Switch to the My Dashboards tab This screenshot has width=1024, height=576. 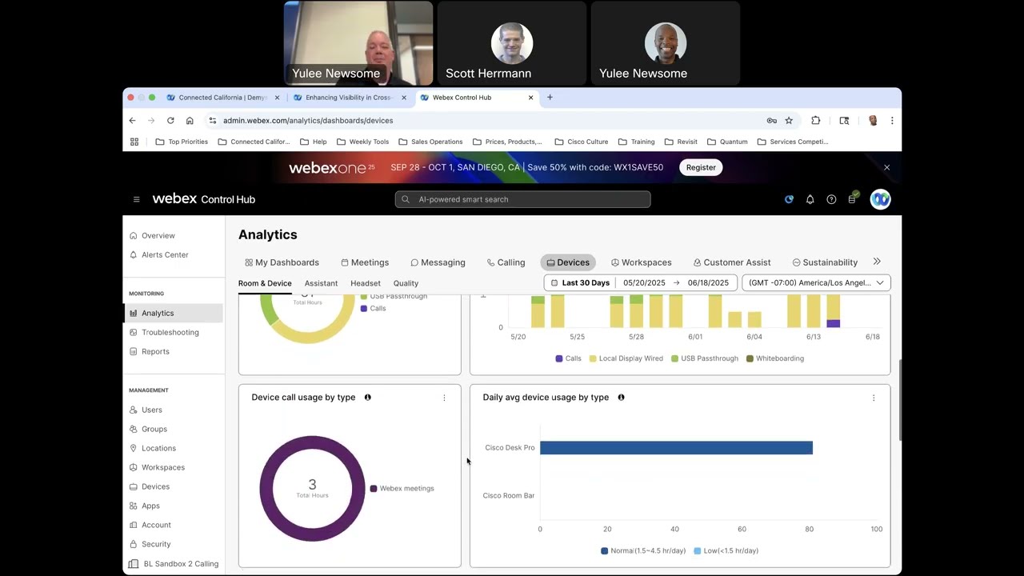(x=282, y=262)
